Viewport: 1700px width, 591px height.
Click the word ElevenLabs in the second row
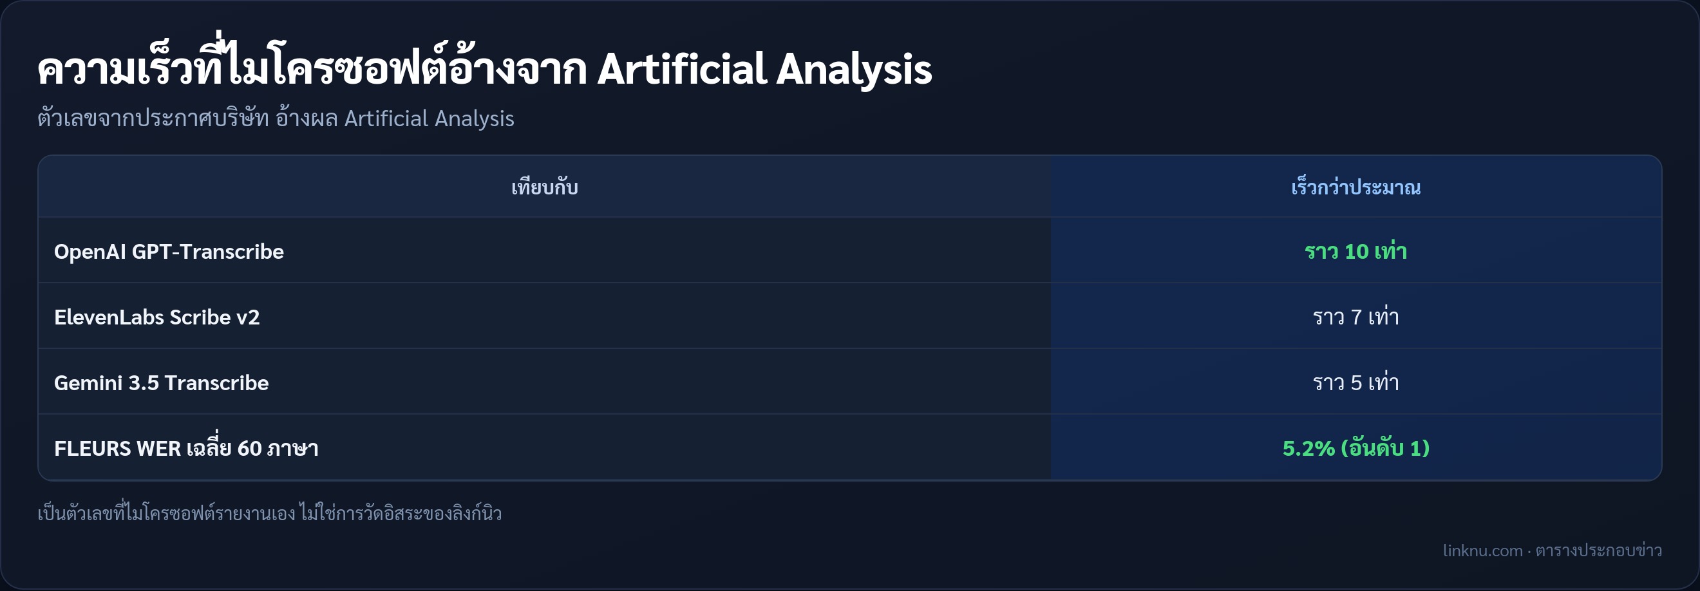pos(109,317)
